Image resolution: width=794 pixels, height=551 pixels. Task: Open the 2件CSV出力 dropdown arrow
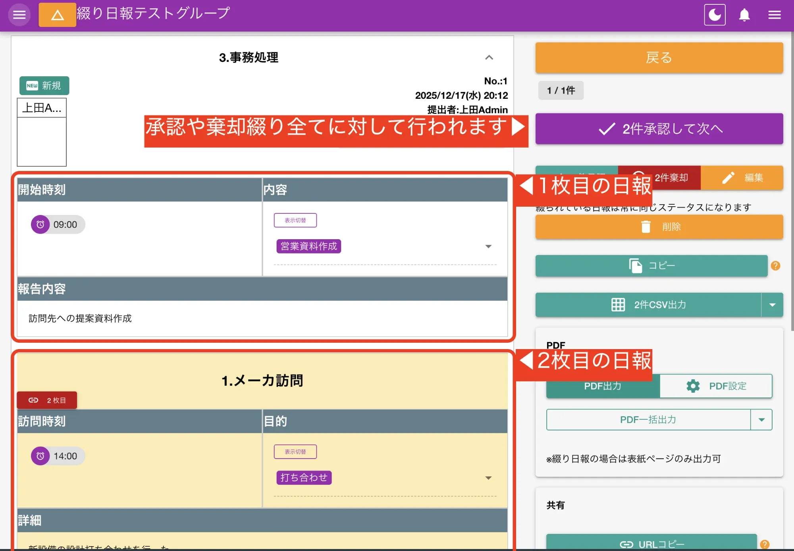point(773,305)
